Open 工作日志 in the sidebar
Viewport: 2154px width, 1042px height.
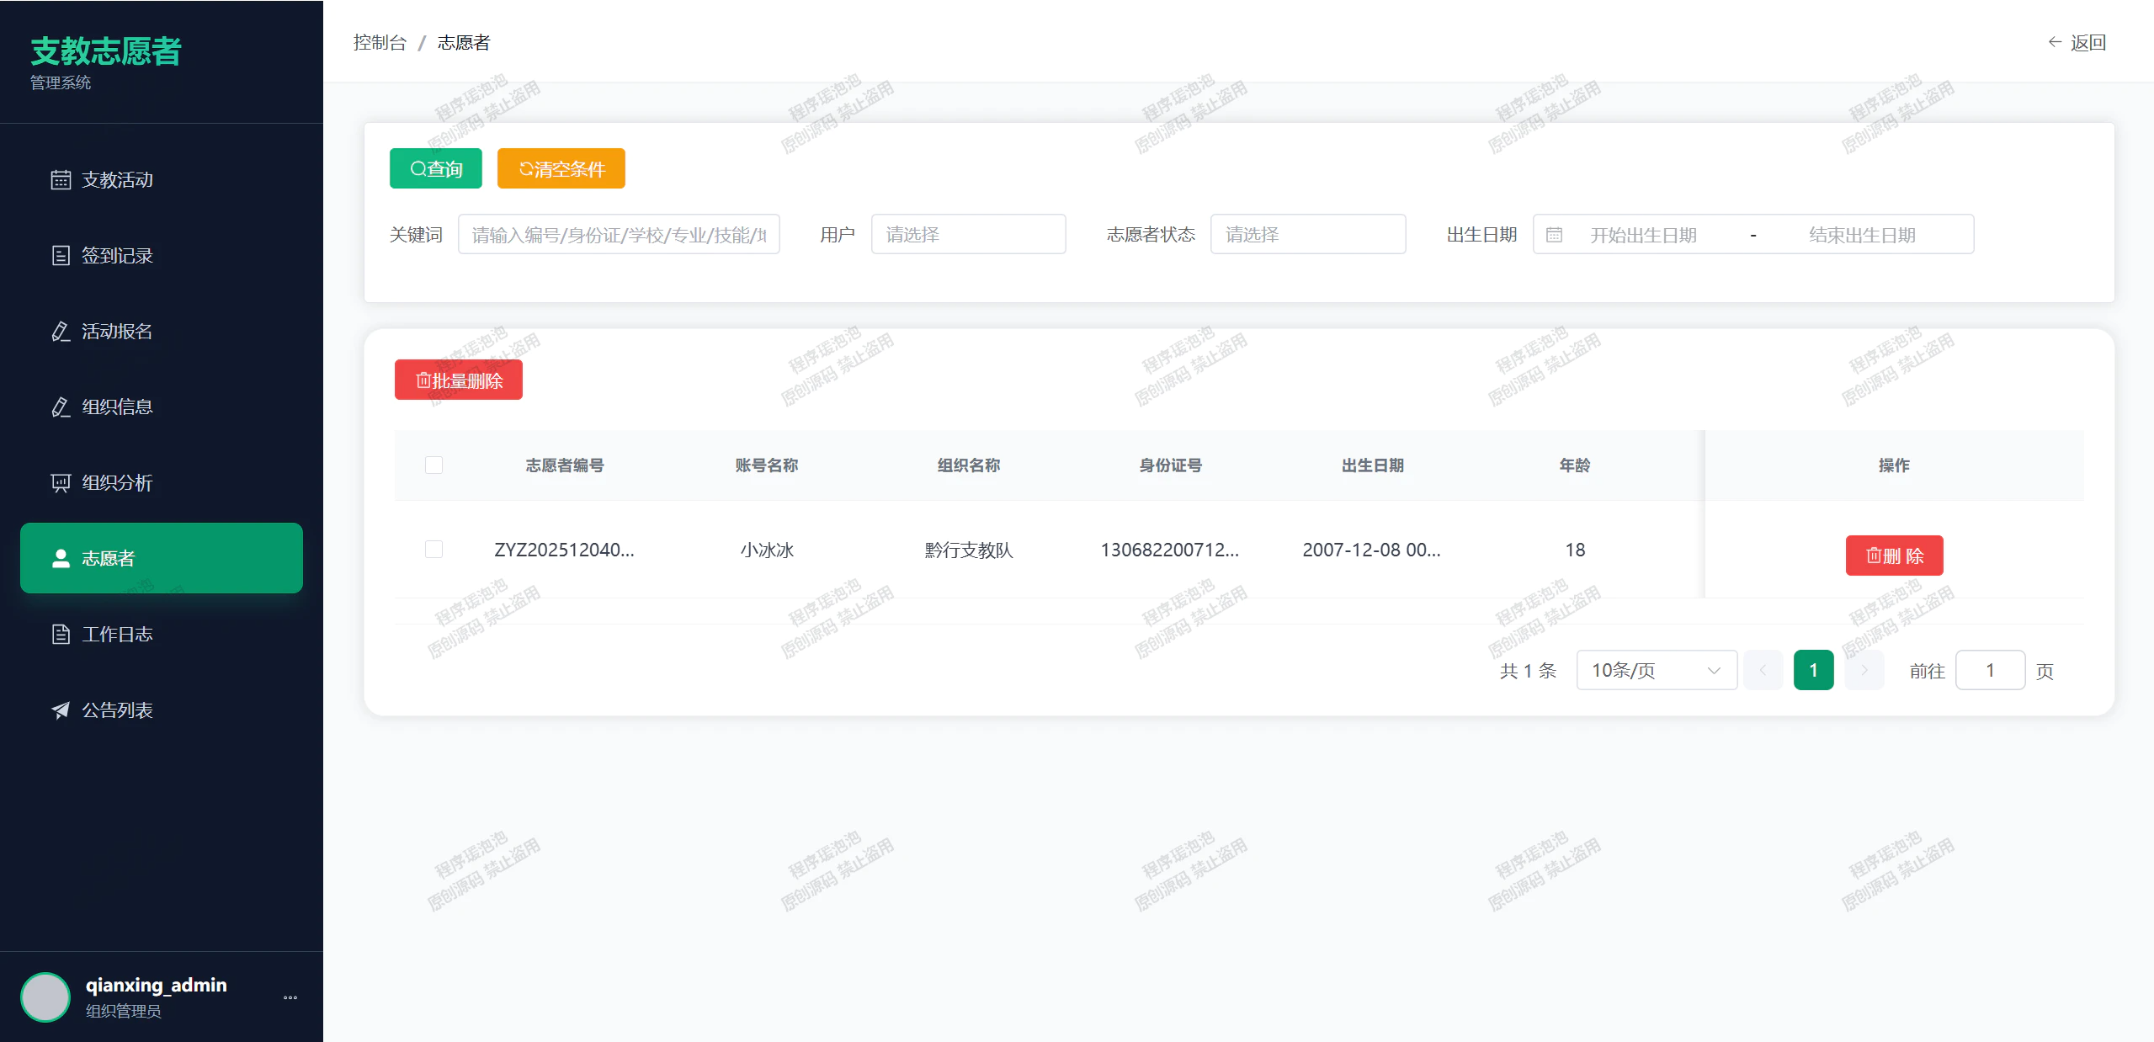coord(162,635)
